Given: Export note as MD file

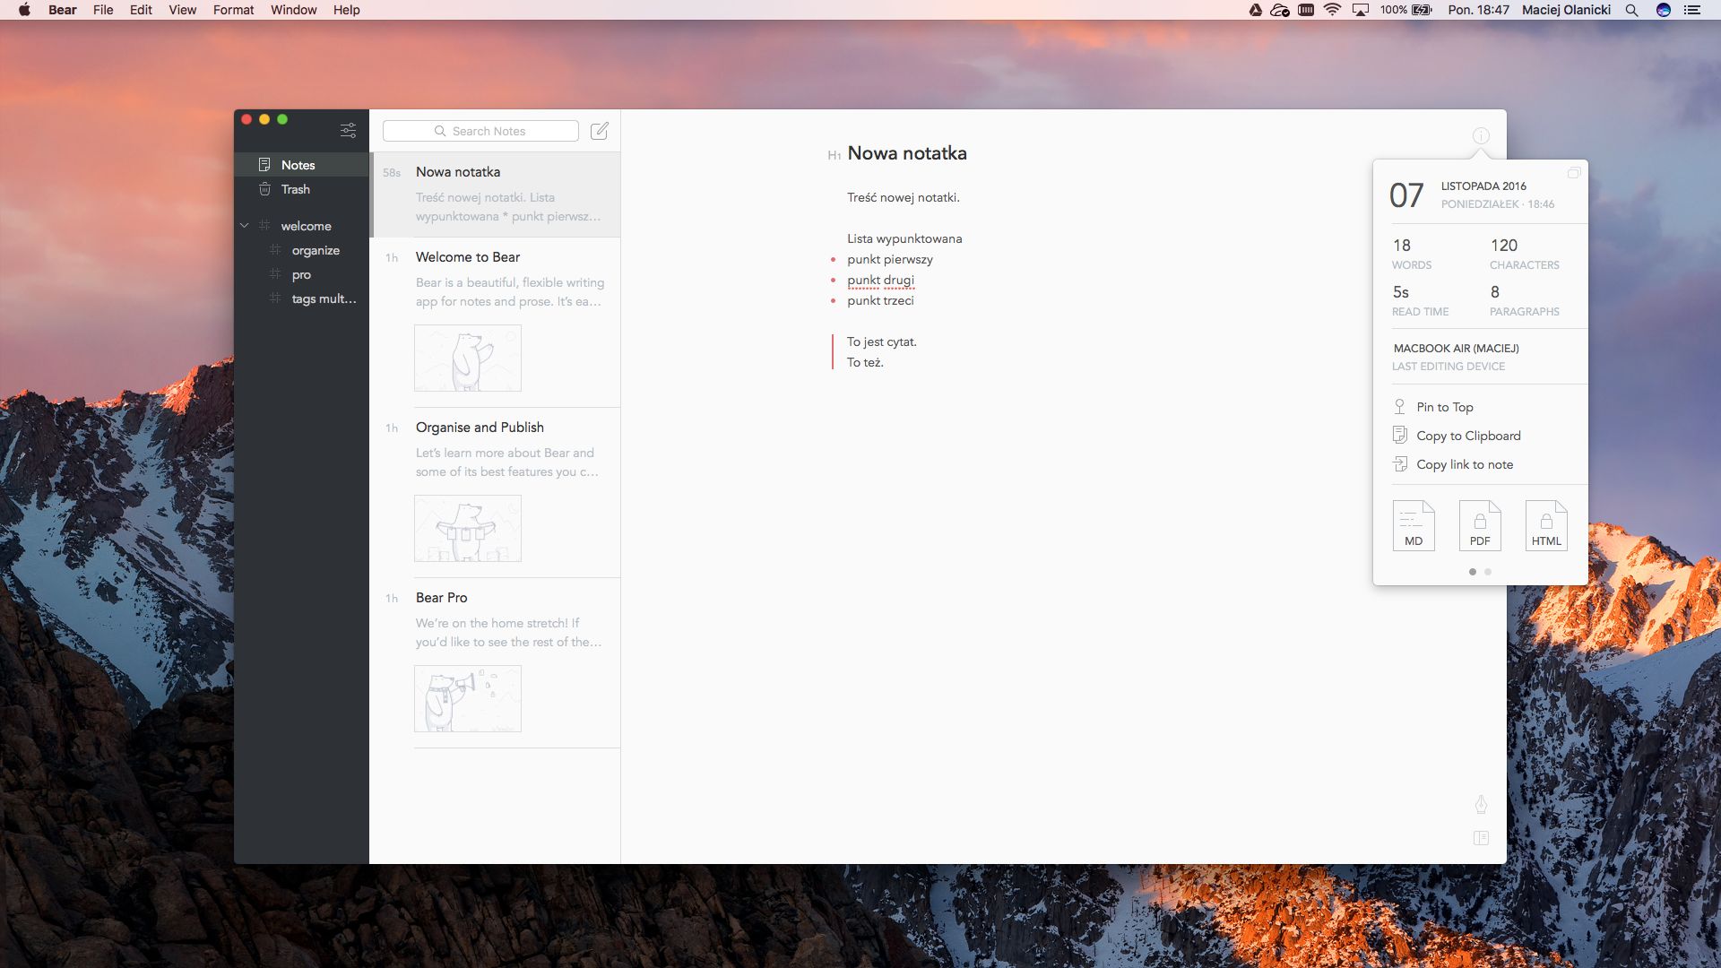Looking at the screenshot, I should coord(1414,525).
